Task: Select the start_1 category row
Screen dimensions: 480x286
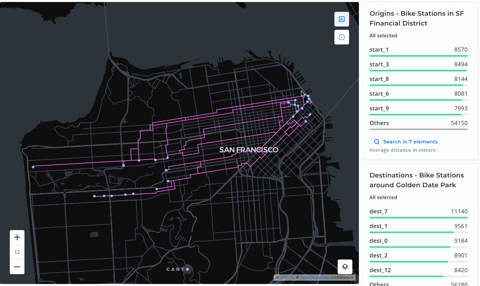Action: click(x=418, y=50)
